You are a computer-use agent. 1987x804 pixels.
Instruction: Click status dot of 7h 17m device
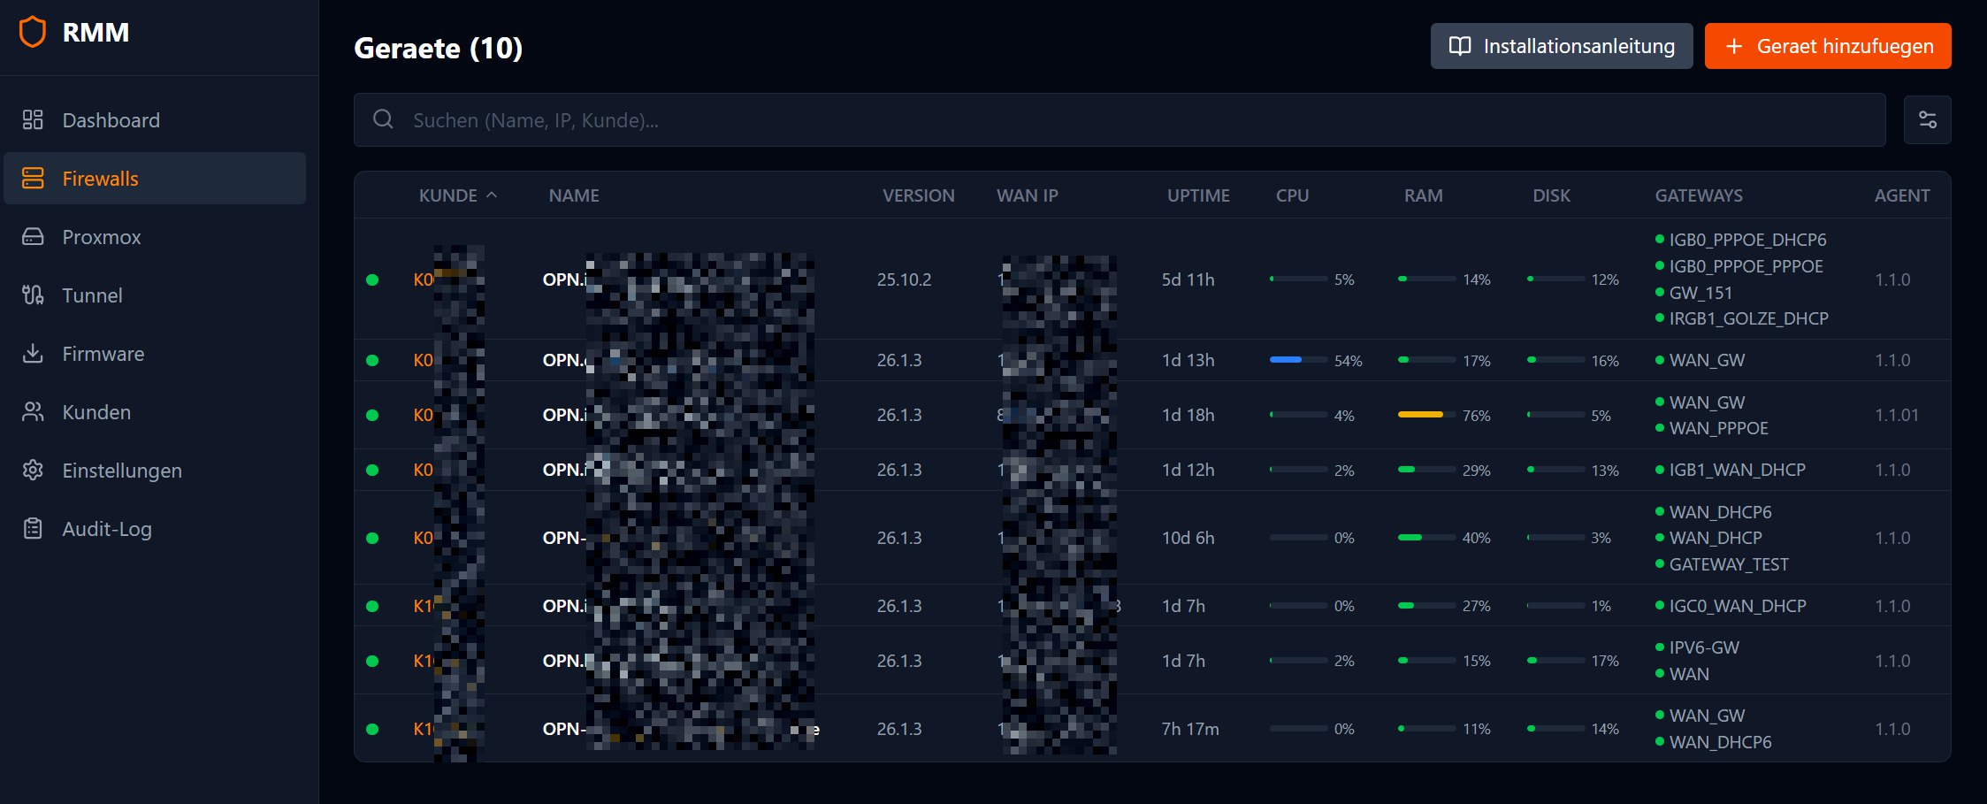[372, 729]
